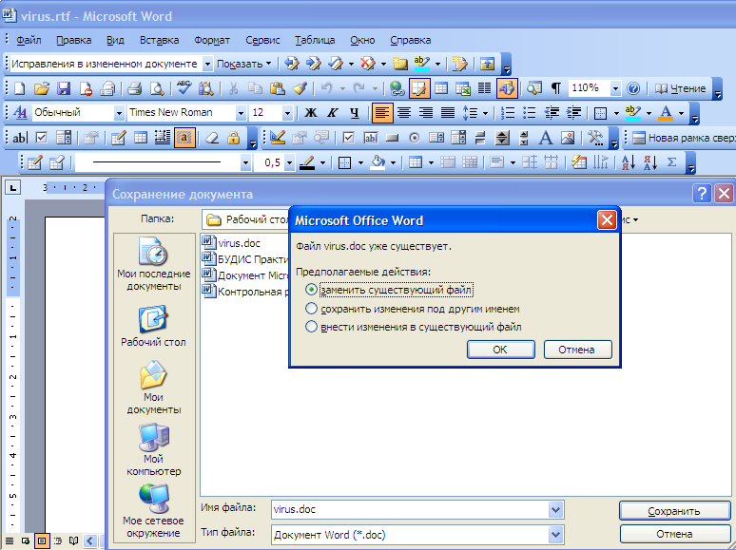The height and width of the screenshot is (550, 736).
Task: Click the Columns icon
Action: click(x=484, y=88)
